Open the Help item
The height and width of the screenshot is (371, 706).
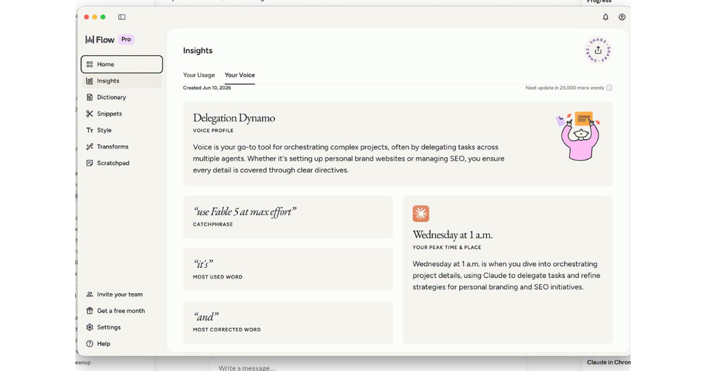(121, 343)
